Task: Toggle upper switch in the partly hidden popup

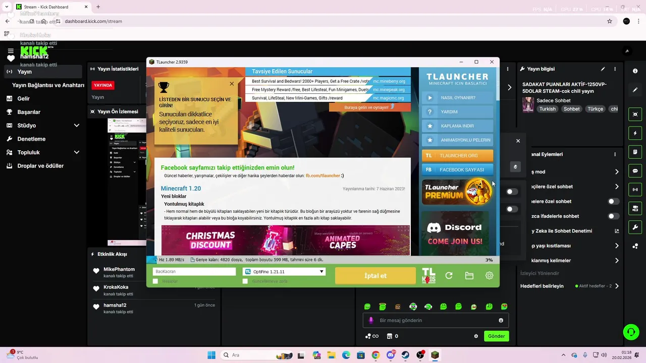Action: pos(512,192)
